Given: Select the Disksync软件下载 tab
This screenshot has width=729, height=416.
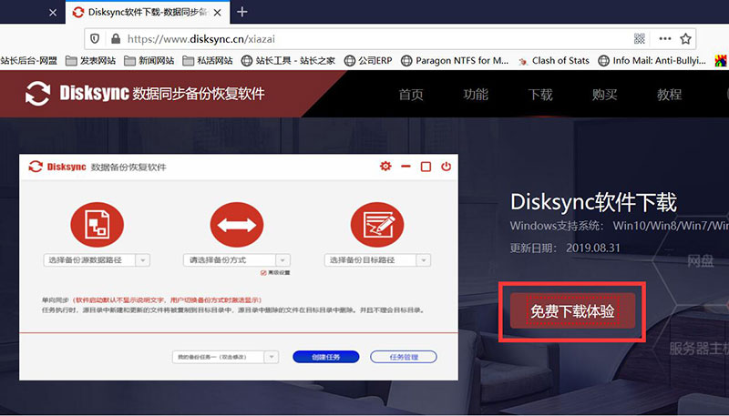Looking at the screenshot, I should pyautogui.click(x=148, y=13).
